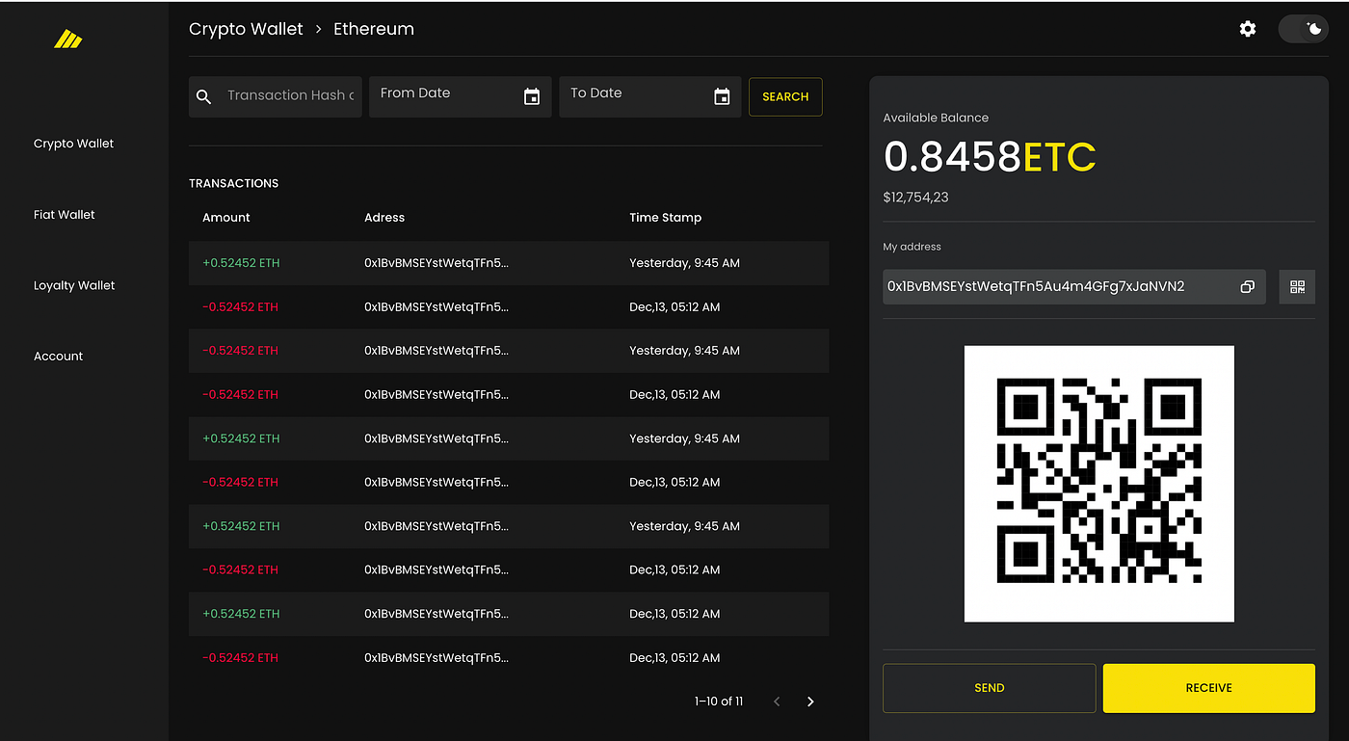Screen dimensions: 1349x741
Task: Select ninth row +0.52452 ETH amount
Action: click(x=241, y=614)
